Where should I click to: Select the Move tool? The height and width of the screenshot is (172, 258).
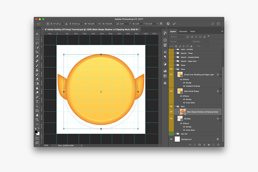pyautogui.click(x=37, y=34)
